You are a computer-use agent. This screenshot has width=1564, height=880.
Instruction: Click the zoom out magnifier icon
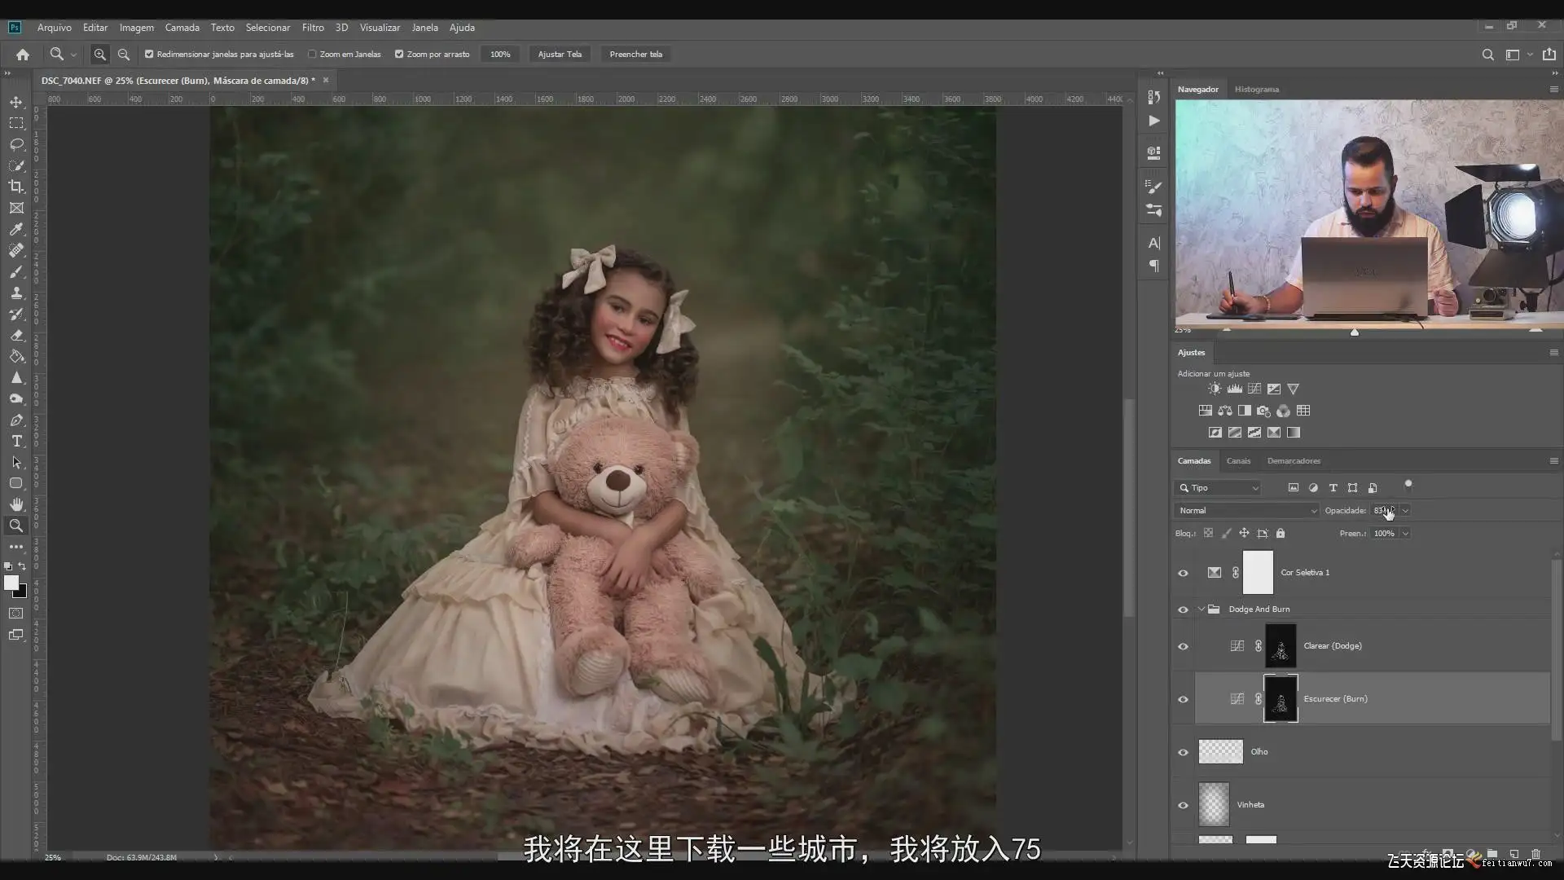[124, 55]
